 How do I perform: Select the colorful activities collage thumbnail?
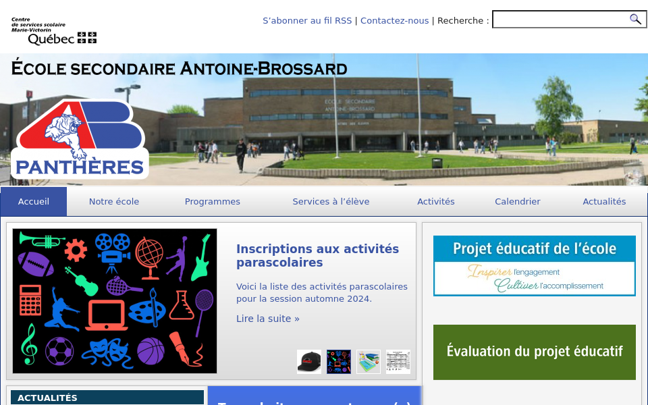(339, 362)
